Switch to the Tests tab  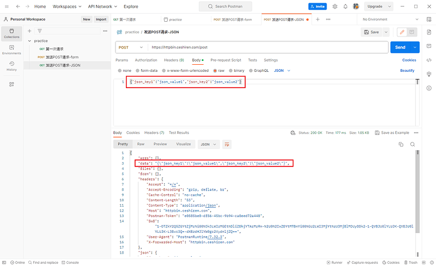pyautogui.click(x=252, y=60)
